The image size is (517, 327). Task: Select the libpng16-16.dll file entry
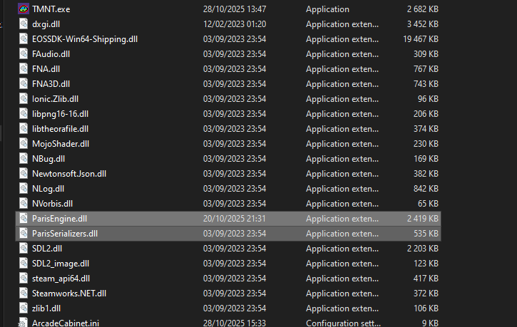[x=60, y=114]
